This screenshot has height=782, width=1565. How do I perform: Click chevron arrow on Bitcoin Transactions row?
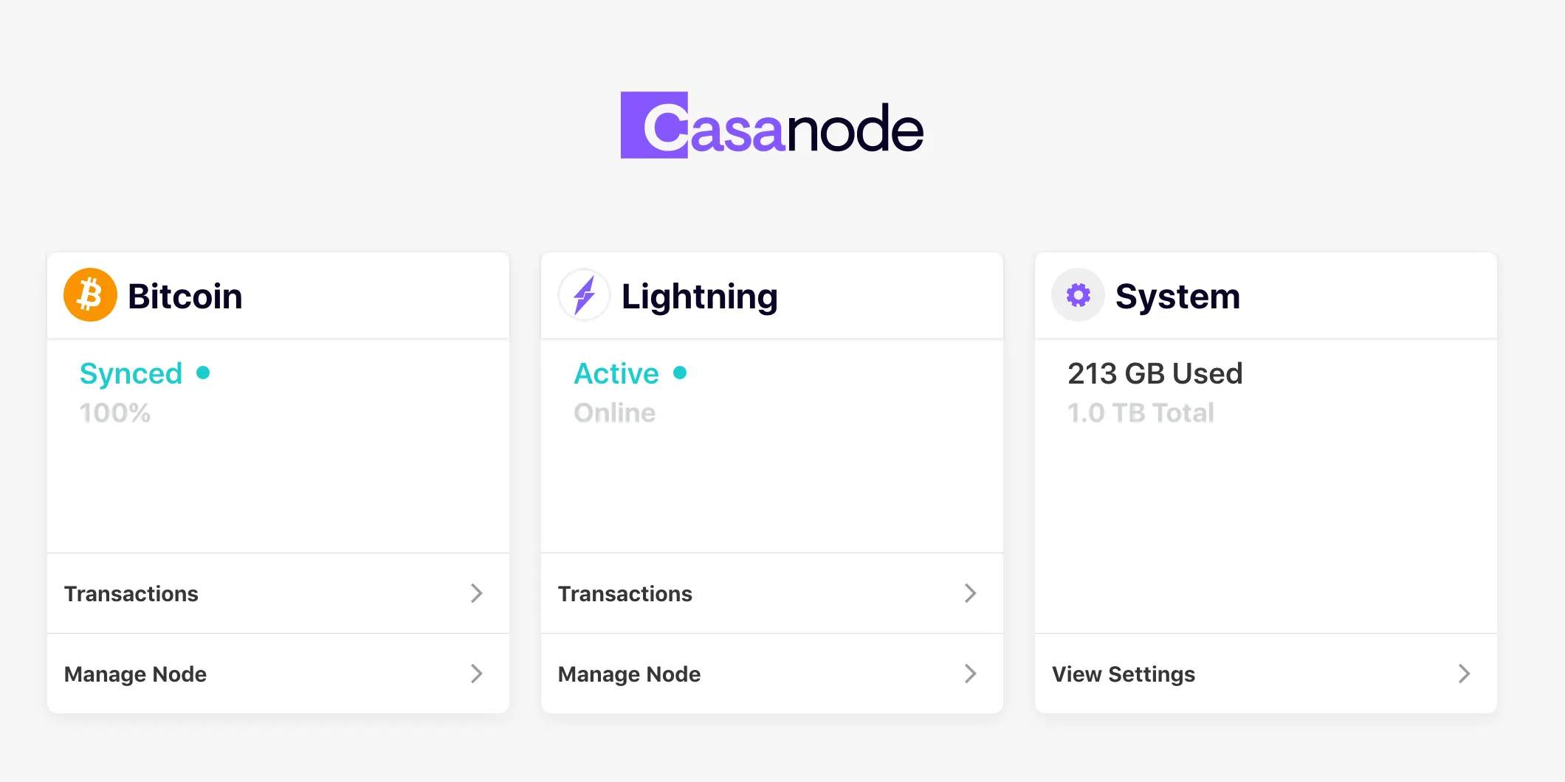477,593
